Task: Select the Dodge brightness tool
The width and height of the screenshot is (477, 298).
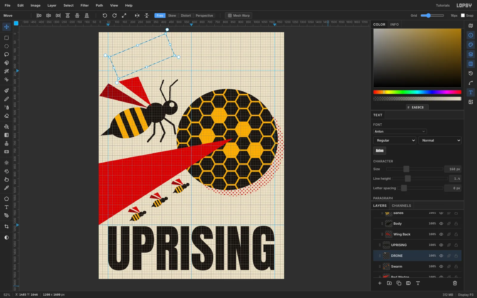Action: point(7,163)
